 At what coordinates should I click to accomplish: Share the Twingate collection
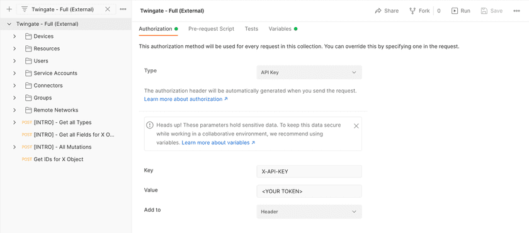pyautogui.click(x=387, y=11)
